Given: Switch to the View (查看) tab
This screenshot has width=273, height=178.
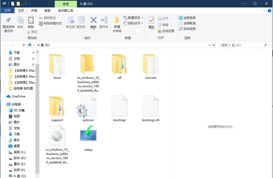Looking at the screenshot, I should click(47, 11).
